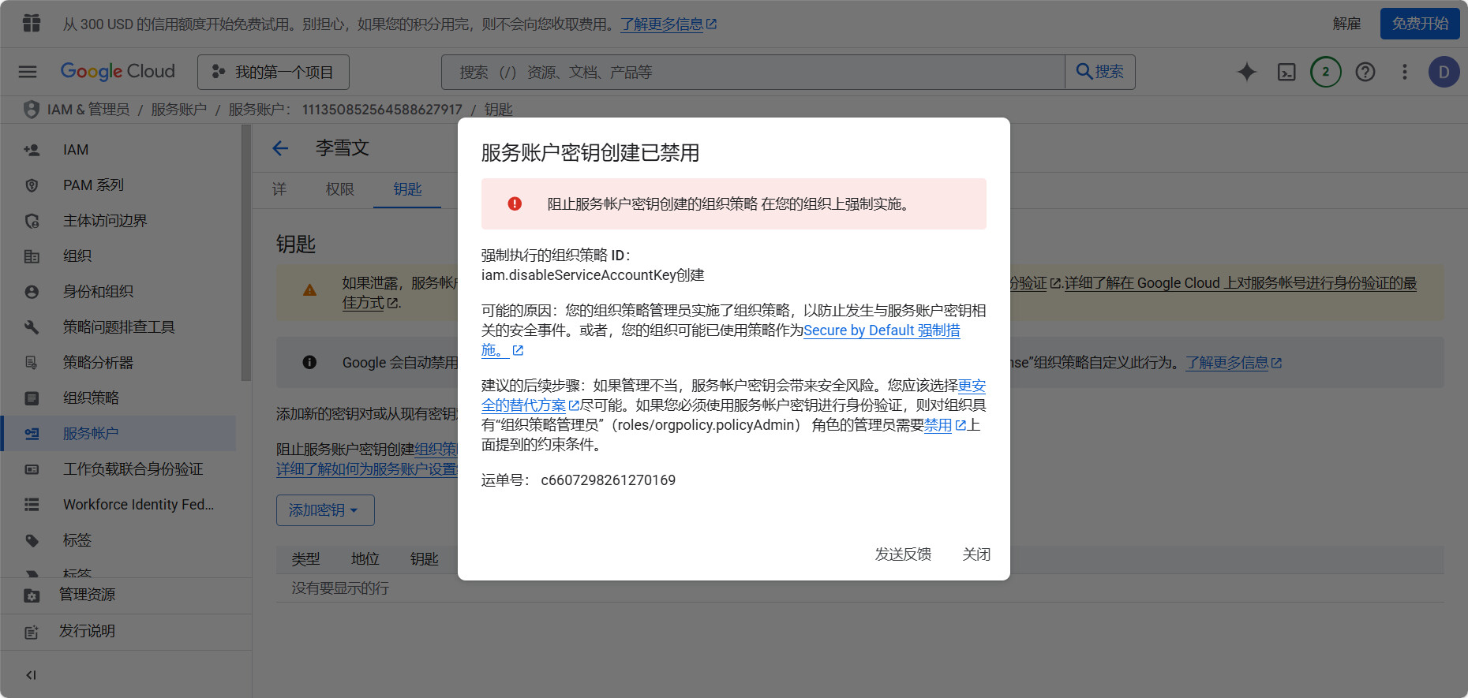Click the user avatar D icon
The height and width of the screenshot is (698, 1468).
[x=1444, y=72]
